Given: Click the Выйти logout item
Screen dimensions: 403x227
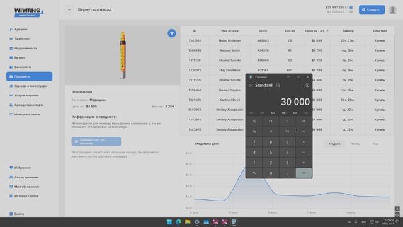Looking at the screenshot, I should [17, 214].
